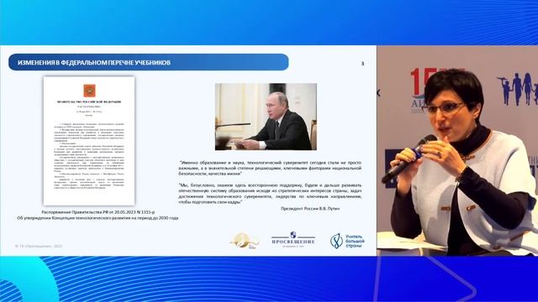This screenshot has height=302, width=538.
Task: Click the coat of arms on the document
Action: (90, 91)
